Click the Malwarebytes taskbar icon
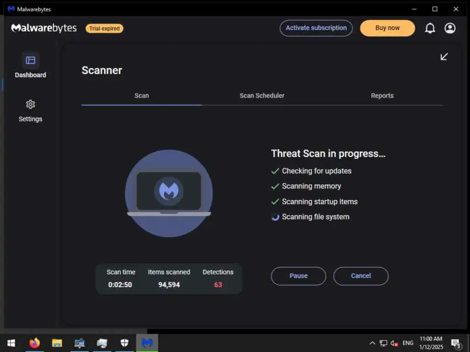 pos(147,343)
